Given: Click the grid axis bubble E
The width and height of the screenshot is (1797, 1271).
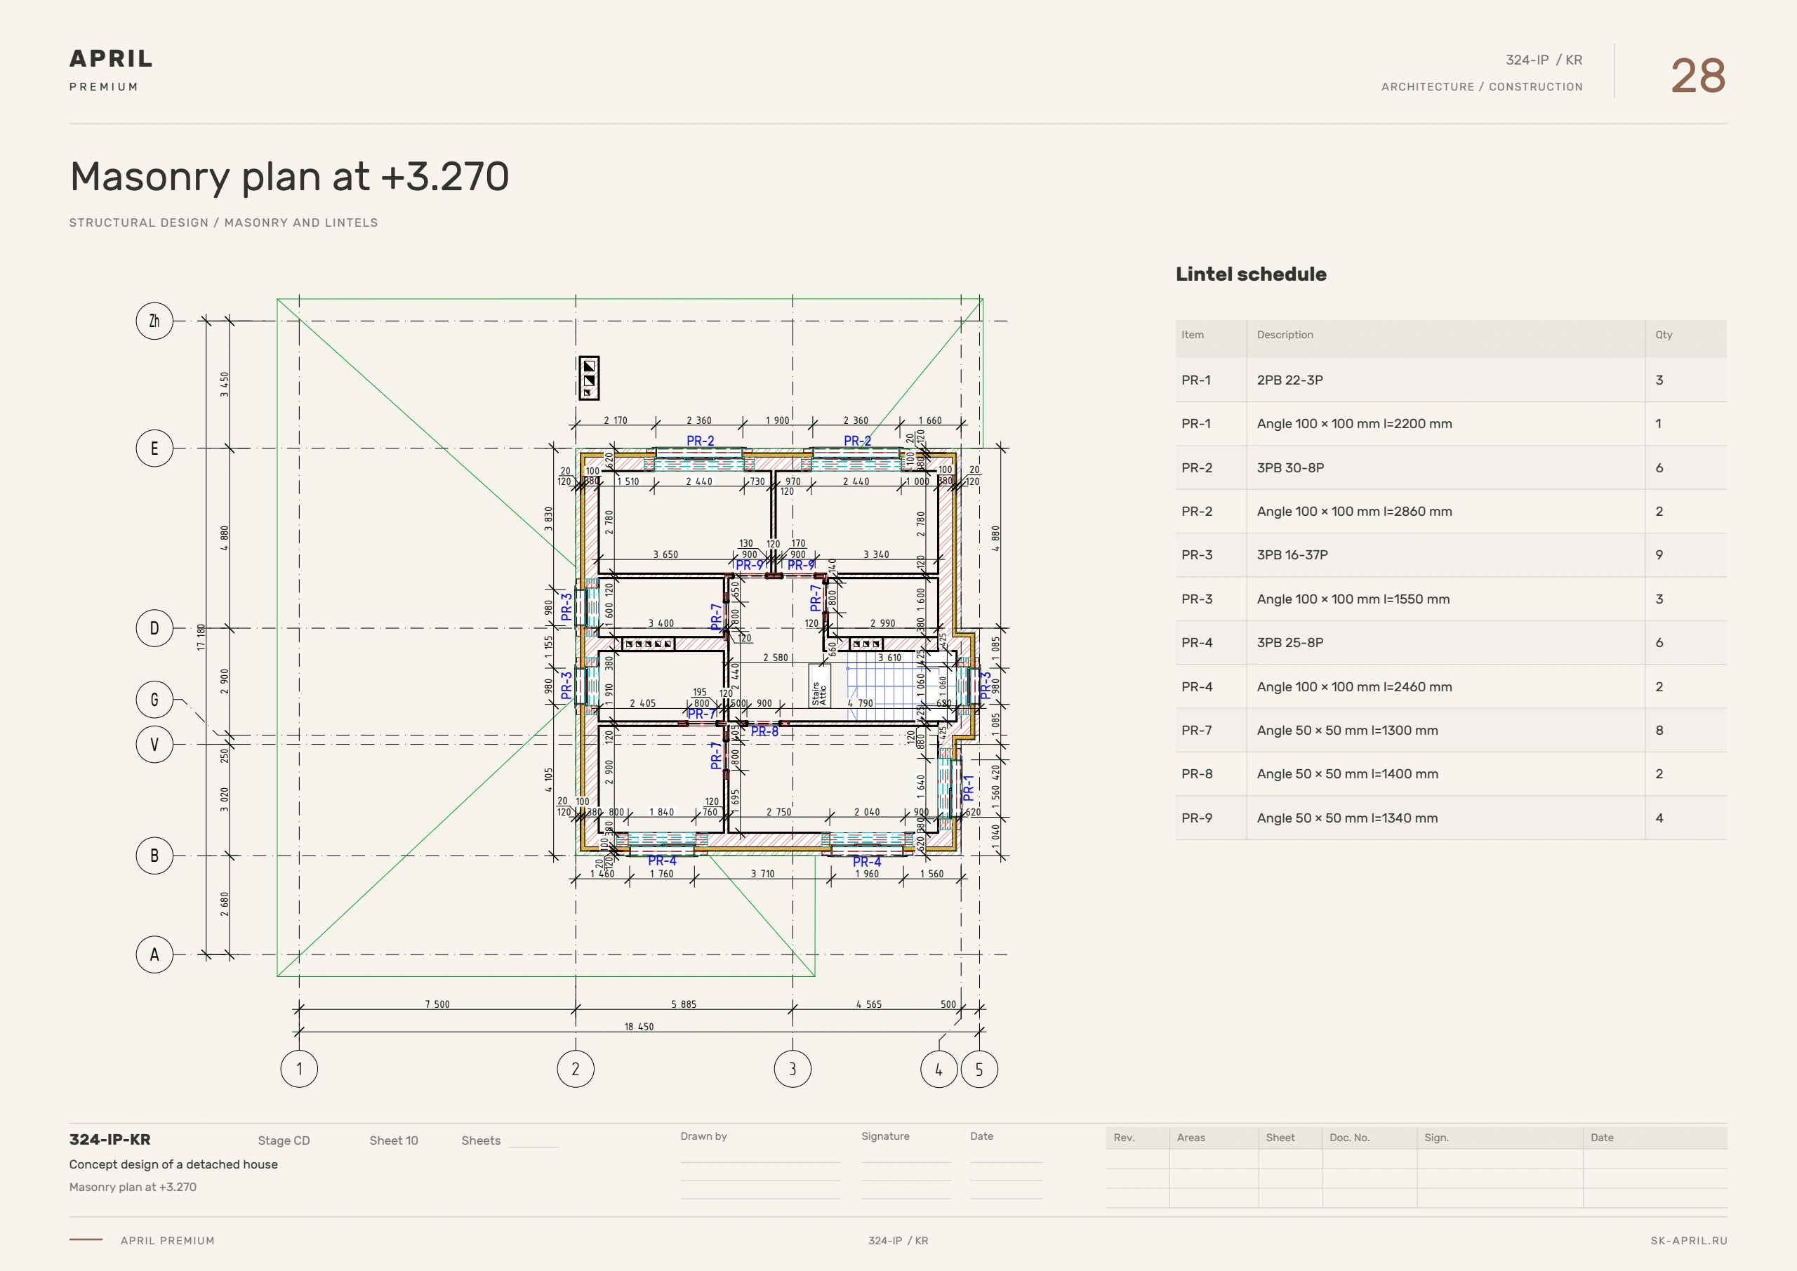Looking at the screenshot, I should pos(154,448).
